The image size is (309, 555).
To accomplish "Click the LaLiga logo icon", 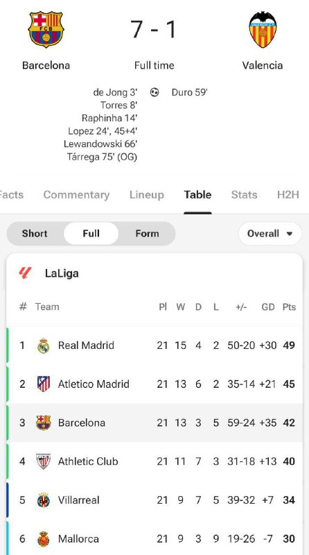I will click(25, 273).
